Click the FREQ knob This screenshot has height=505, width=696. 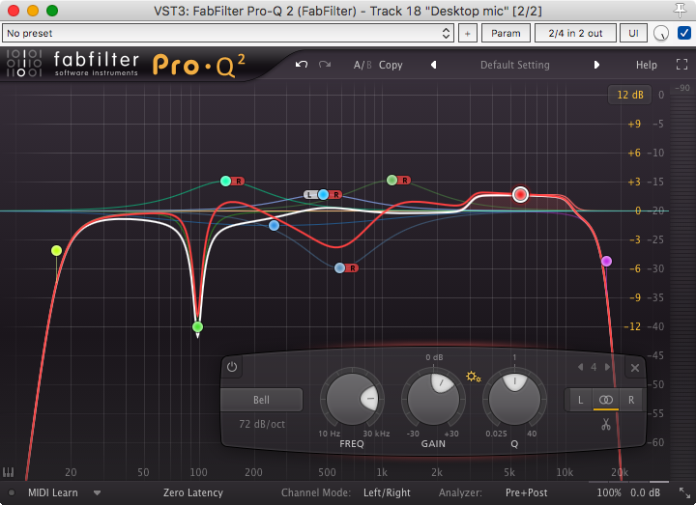[x=355, y=399]
